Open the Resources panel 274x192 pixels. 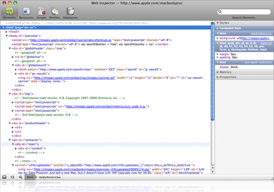26,13
